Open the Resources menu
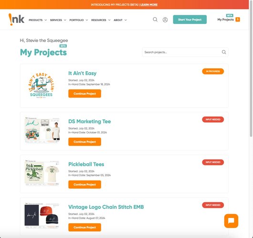The height and width of the screenshot is (238, 253). pos(101,20)
